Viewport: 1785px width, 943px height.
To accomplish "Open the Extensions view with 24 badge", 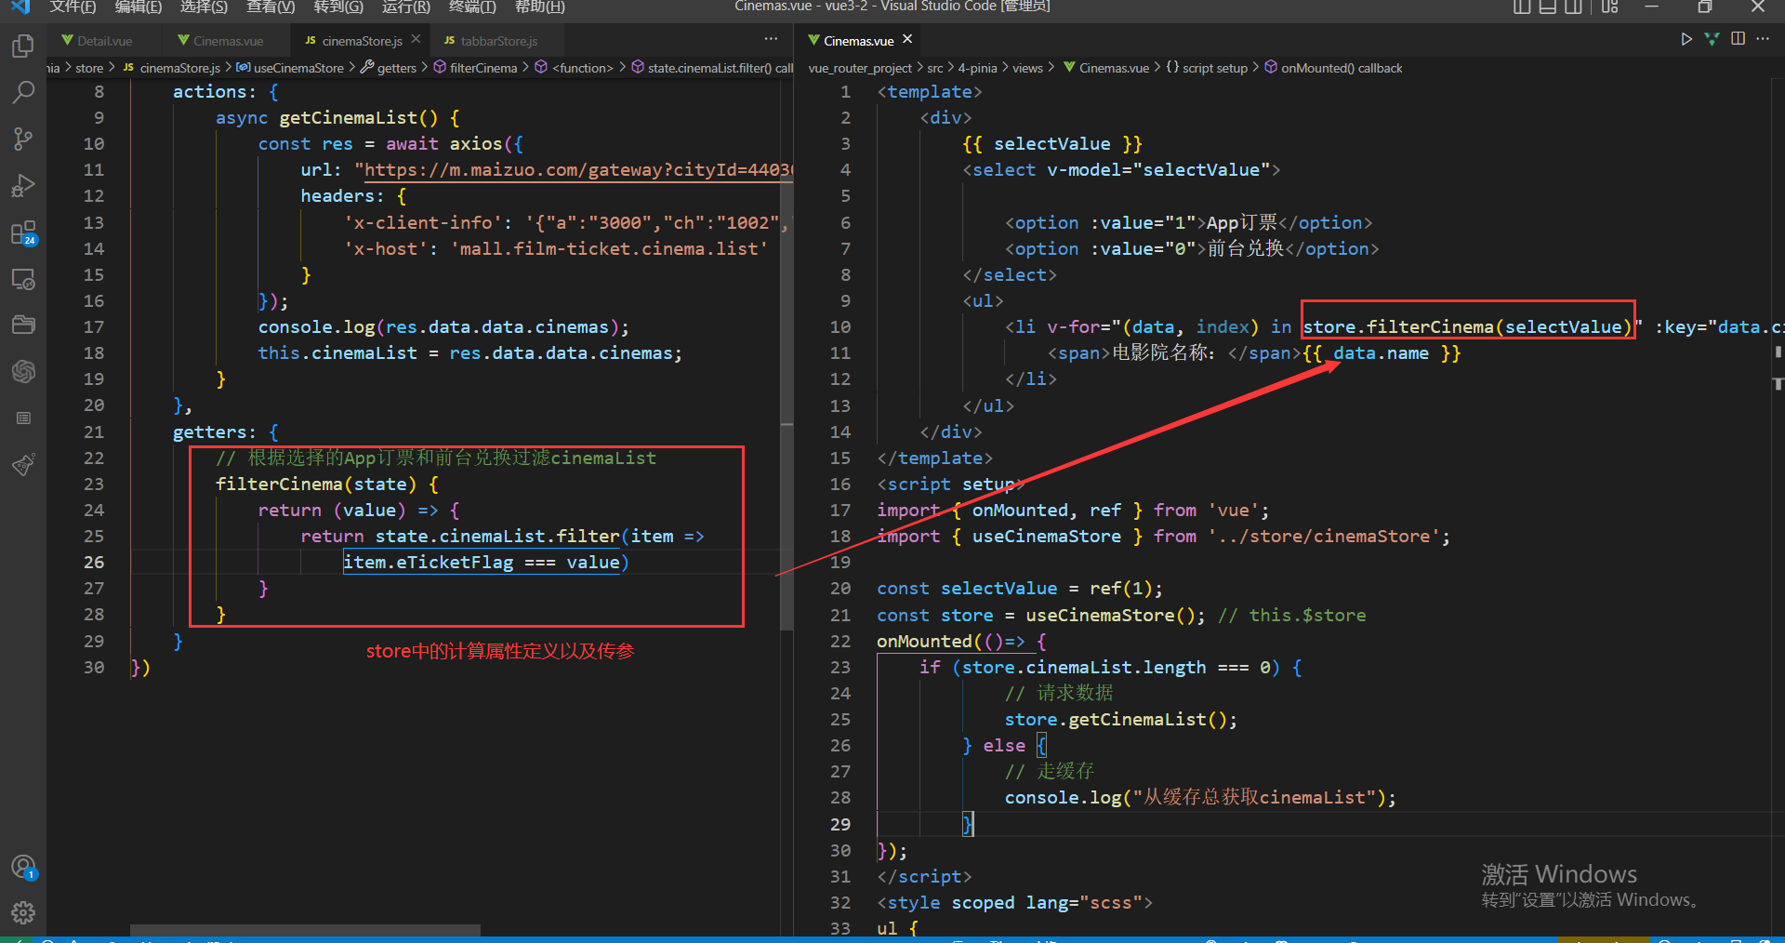I will point(23,232).
